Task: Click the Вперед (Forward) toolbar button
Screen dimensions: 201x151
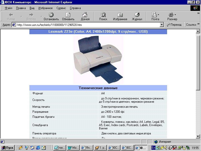Action: (31, 16)
